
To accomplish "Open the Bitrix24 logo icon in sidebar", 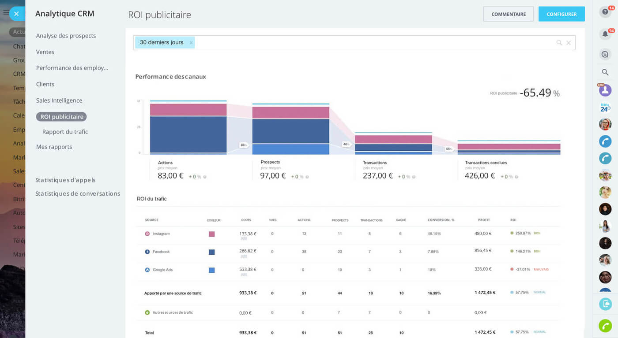I will pos(605,108).
